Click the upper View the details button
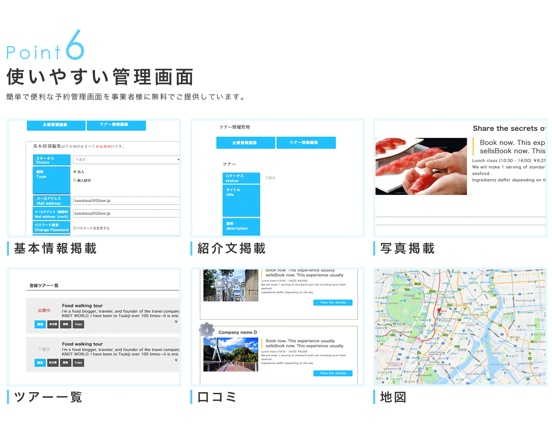 point(333,303)
